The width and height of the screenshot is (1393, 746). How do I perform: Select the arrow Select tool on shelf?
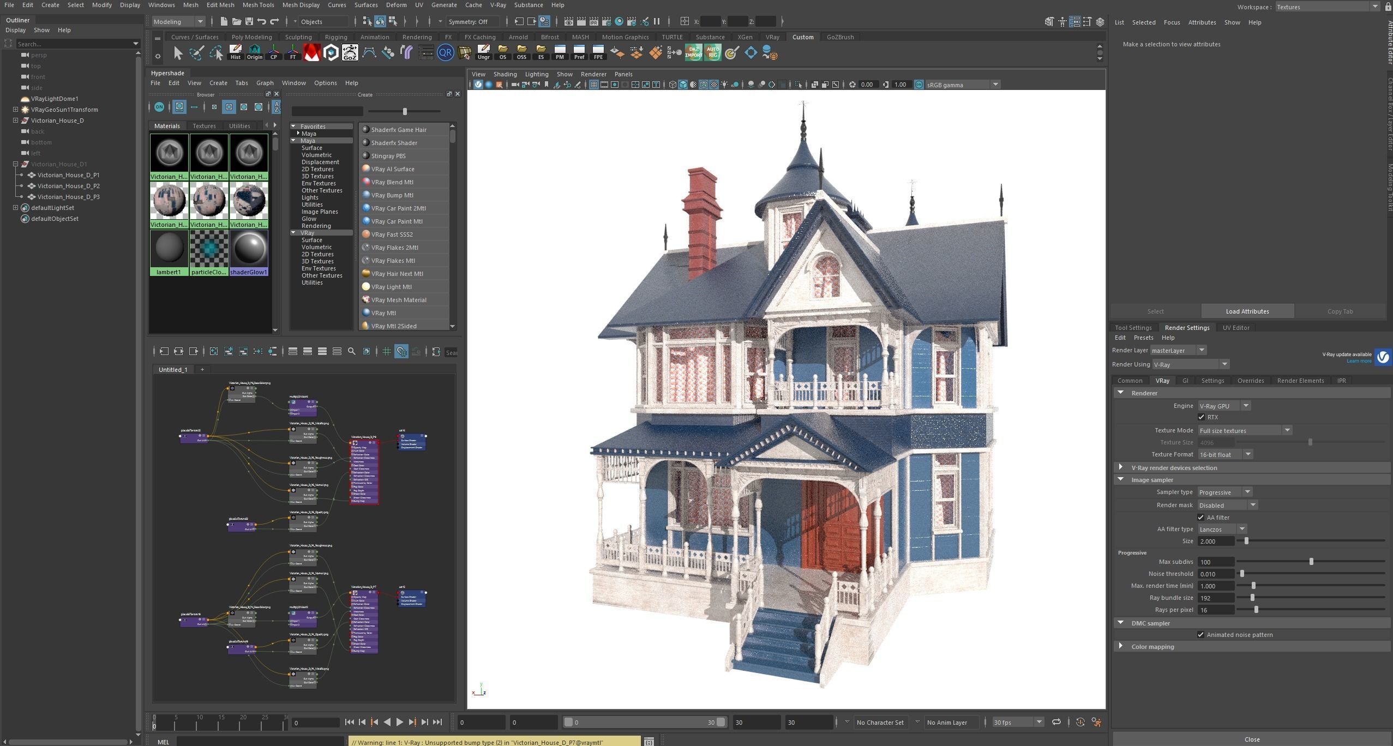pos(178,52)
